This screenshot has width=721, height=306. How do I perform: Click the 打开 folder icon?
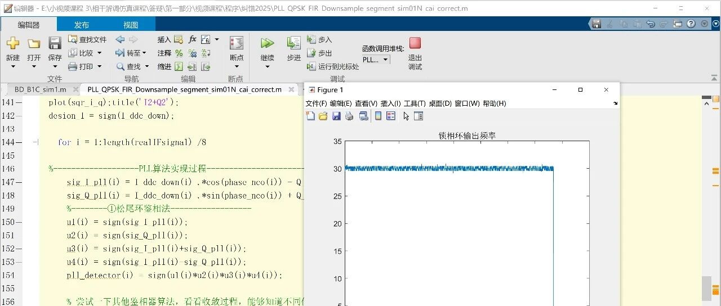pos(34,44)
